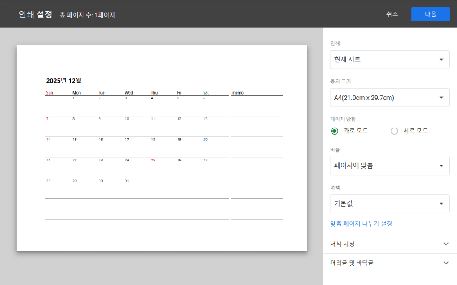Expand the 머리글 및 바닥글 section
Viewport: 457px width, 285px height.
point(351,263)
